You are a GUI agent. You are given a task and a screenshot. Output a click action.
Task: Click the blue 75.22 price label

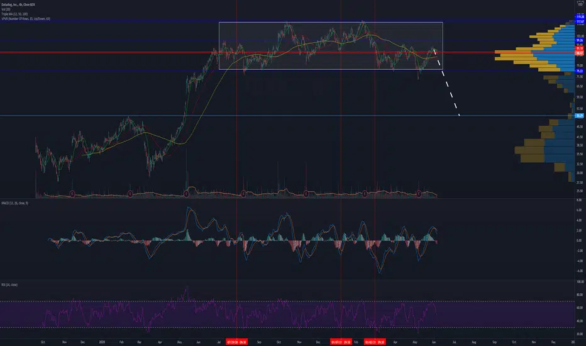click(579, 70)
